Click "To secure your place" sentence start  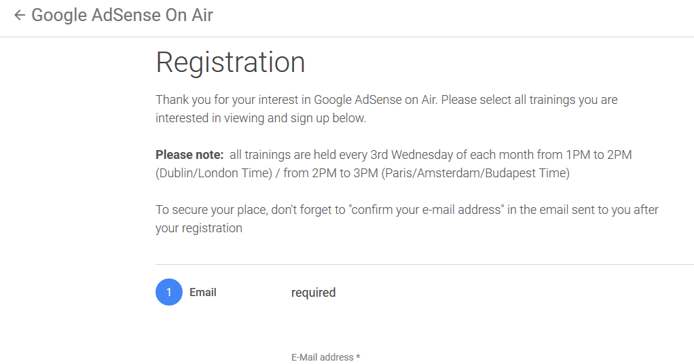[211, 210]
